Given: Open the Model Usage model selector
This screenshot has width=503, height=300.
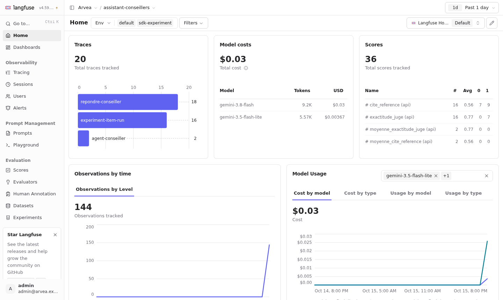Looking at the screenshot, I should (437, 176).
